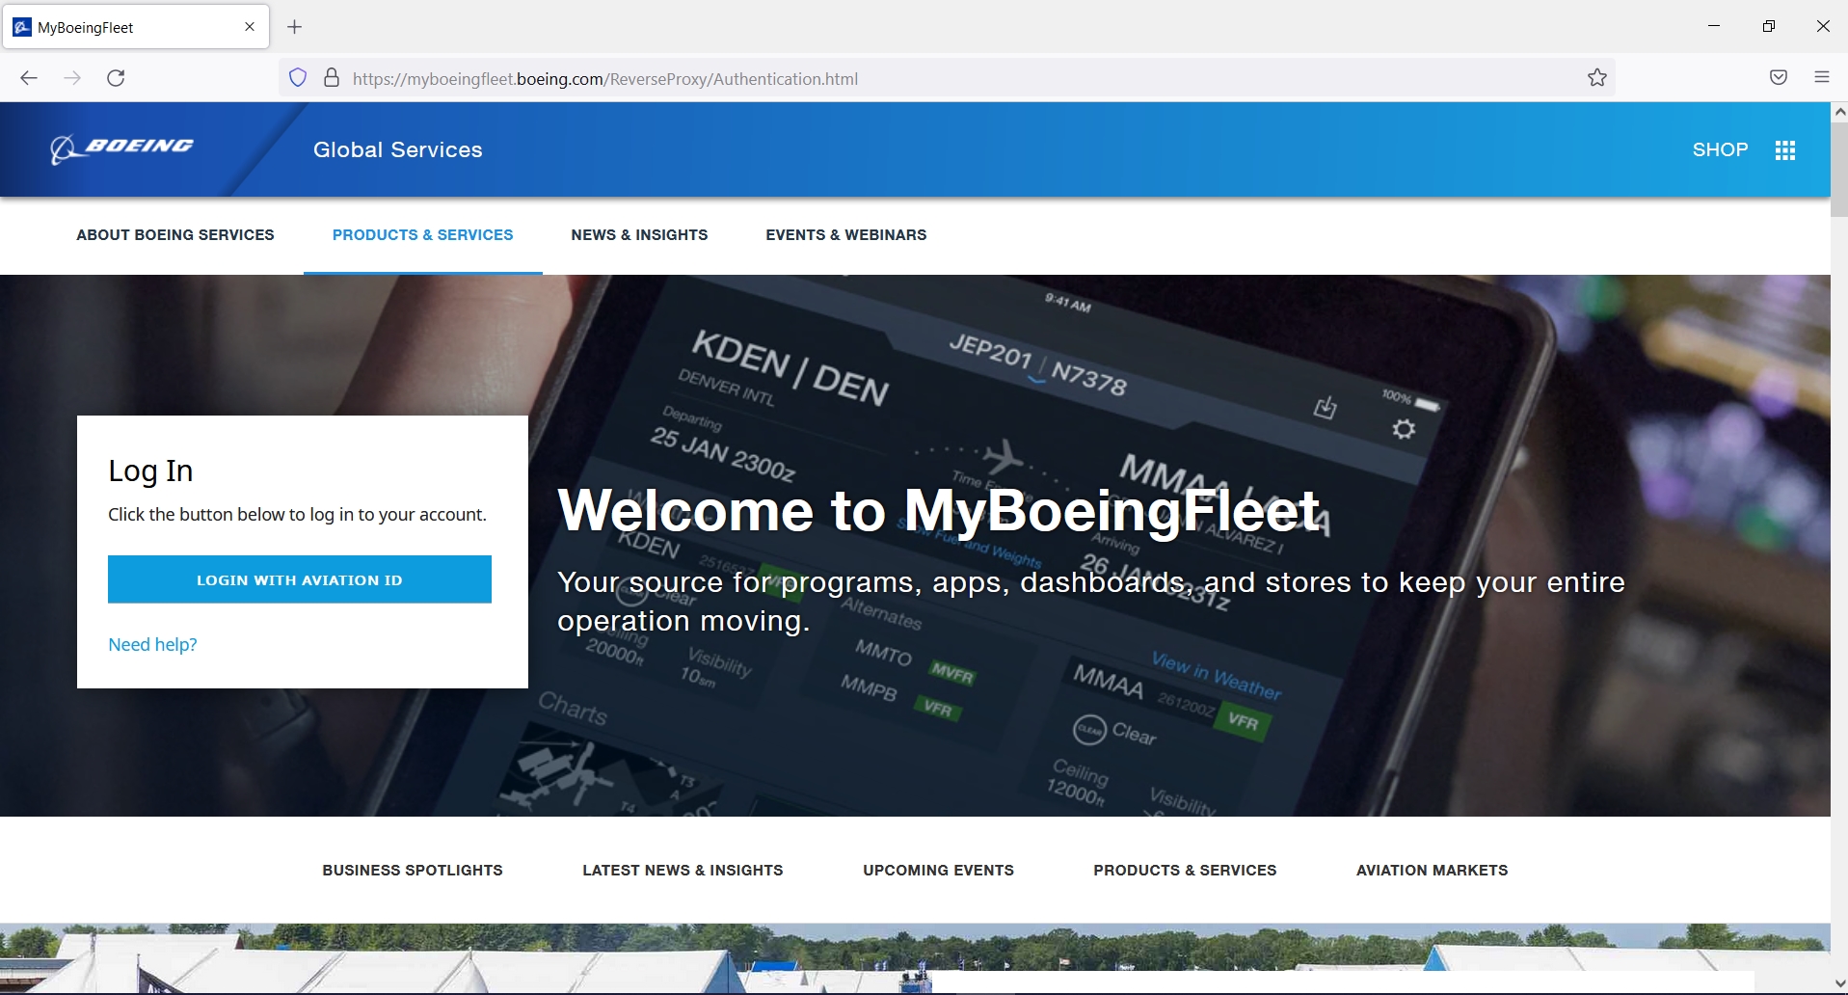Click the Need help? link

coord(152,644)
